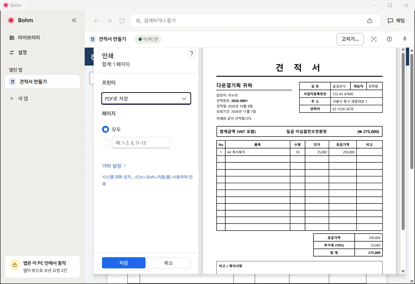
Task: Click the 저장 save button
Action: 124,263
